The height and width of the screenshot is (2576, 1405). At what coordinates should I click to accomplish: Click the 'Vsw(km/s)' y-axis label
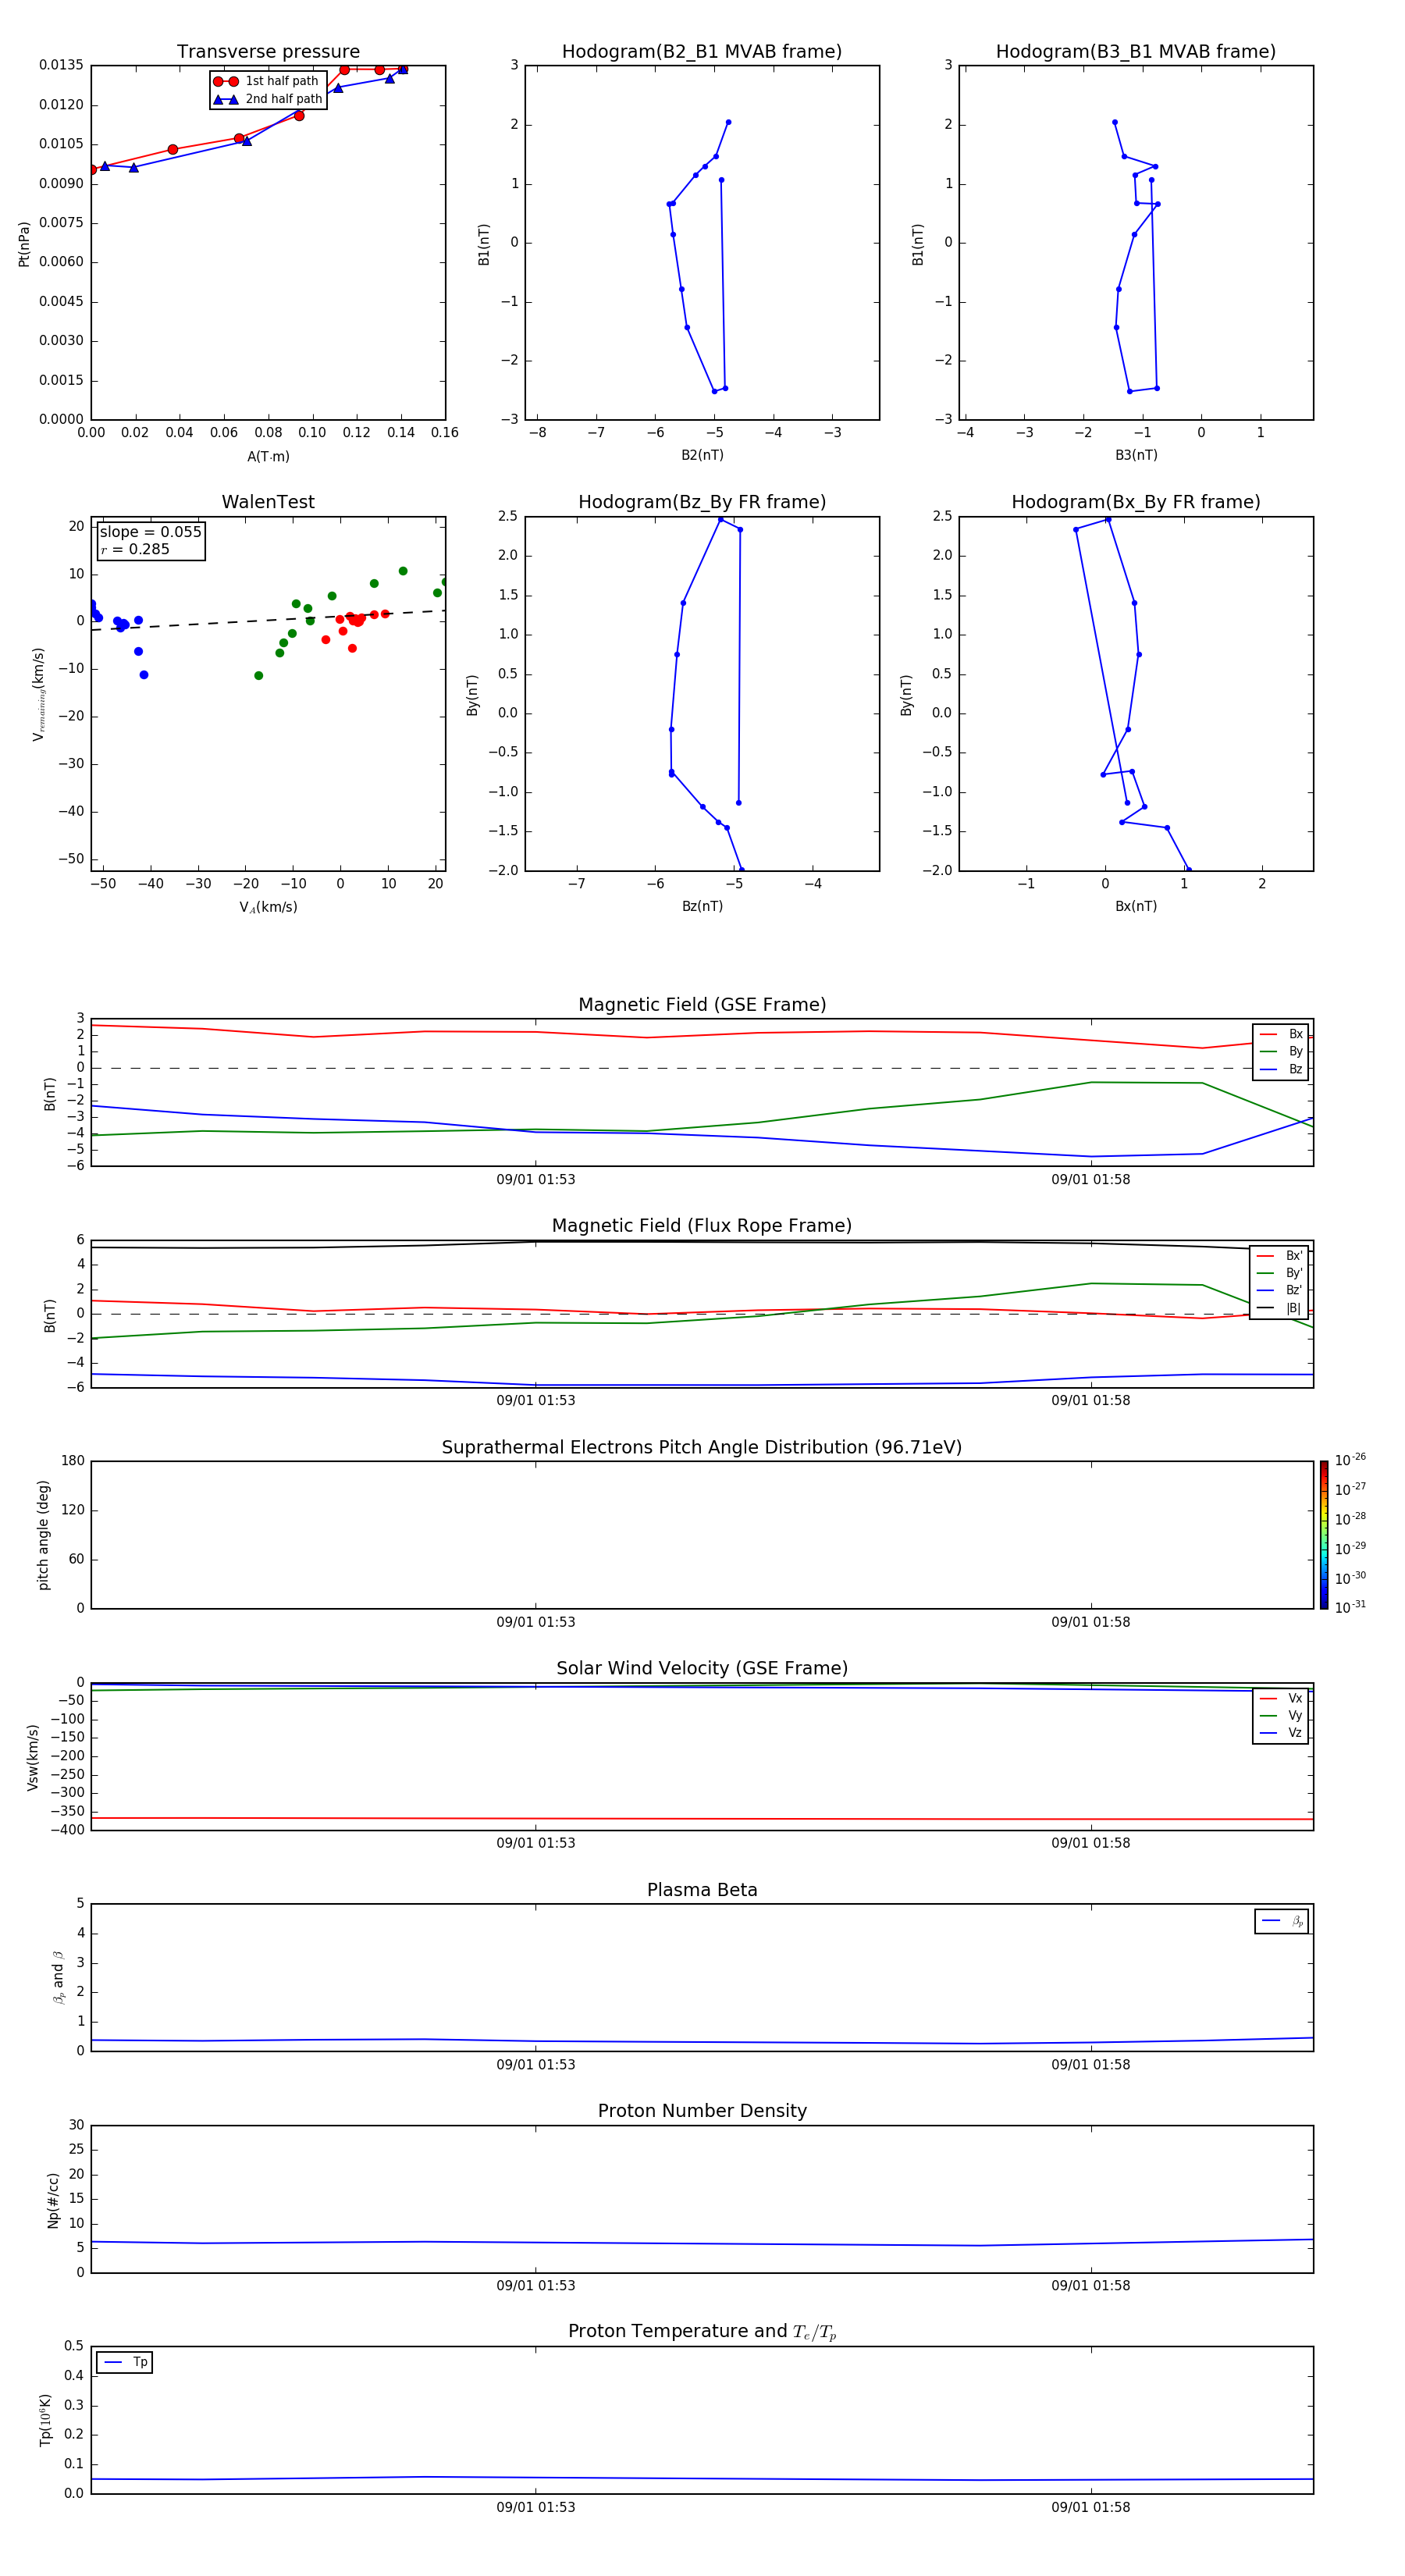coord(33,1757)
